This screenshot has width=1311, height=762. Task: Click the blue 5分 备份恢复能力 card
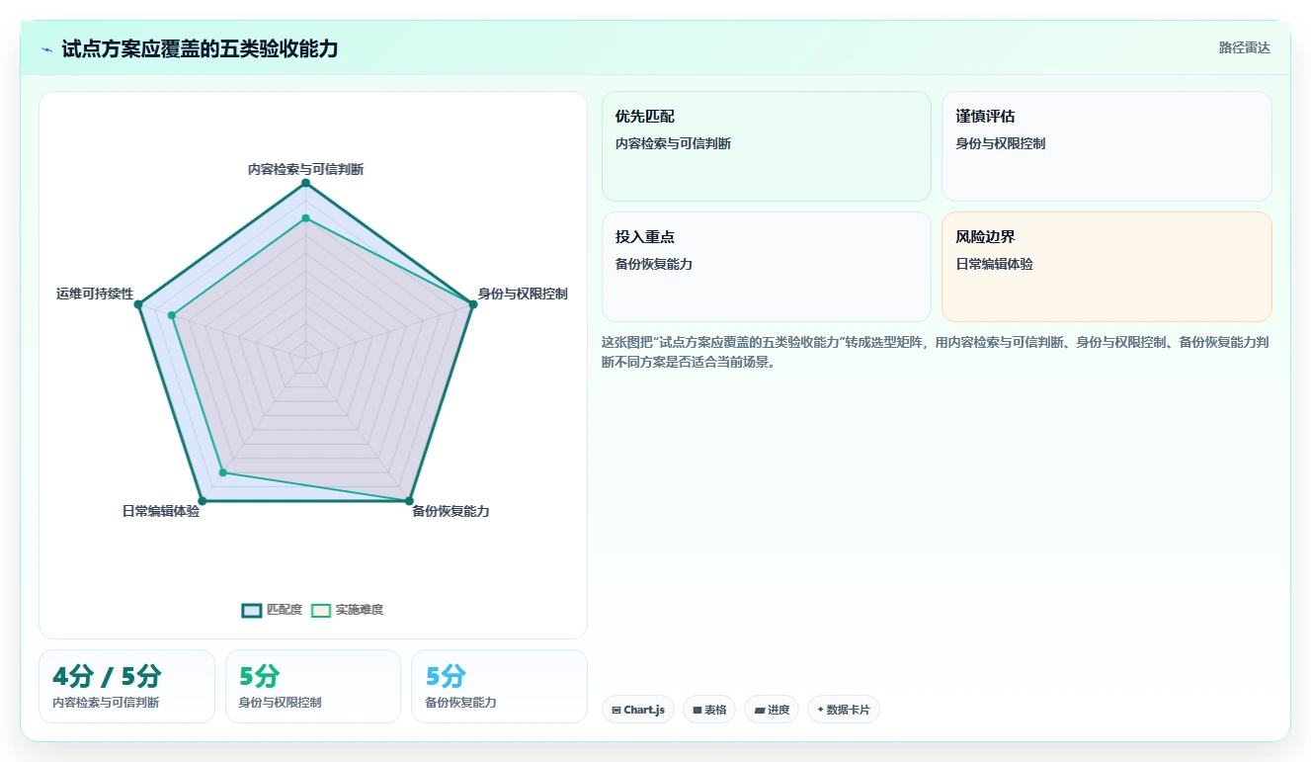tap(499, 686)
